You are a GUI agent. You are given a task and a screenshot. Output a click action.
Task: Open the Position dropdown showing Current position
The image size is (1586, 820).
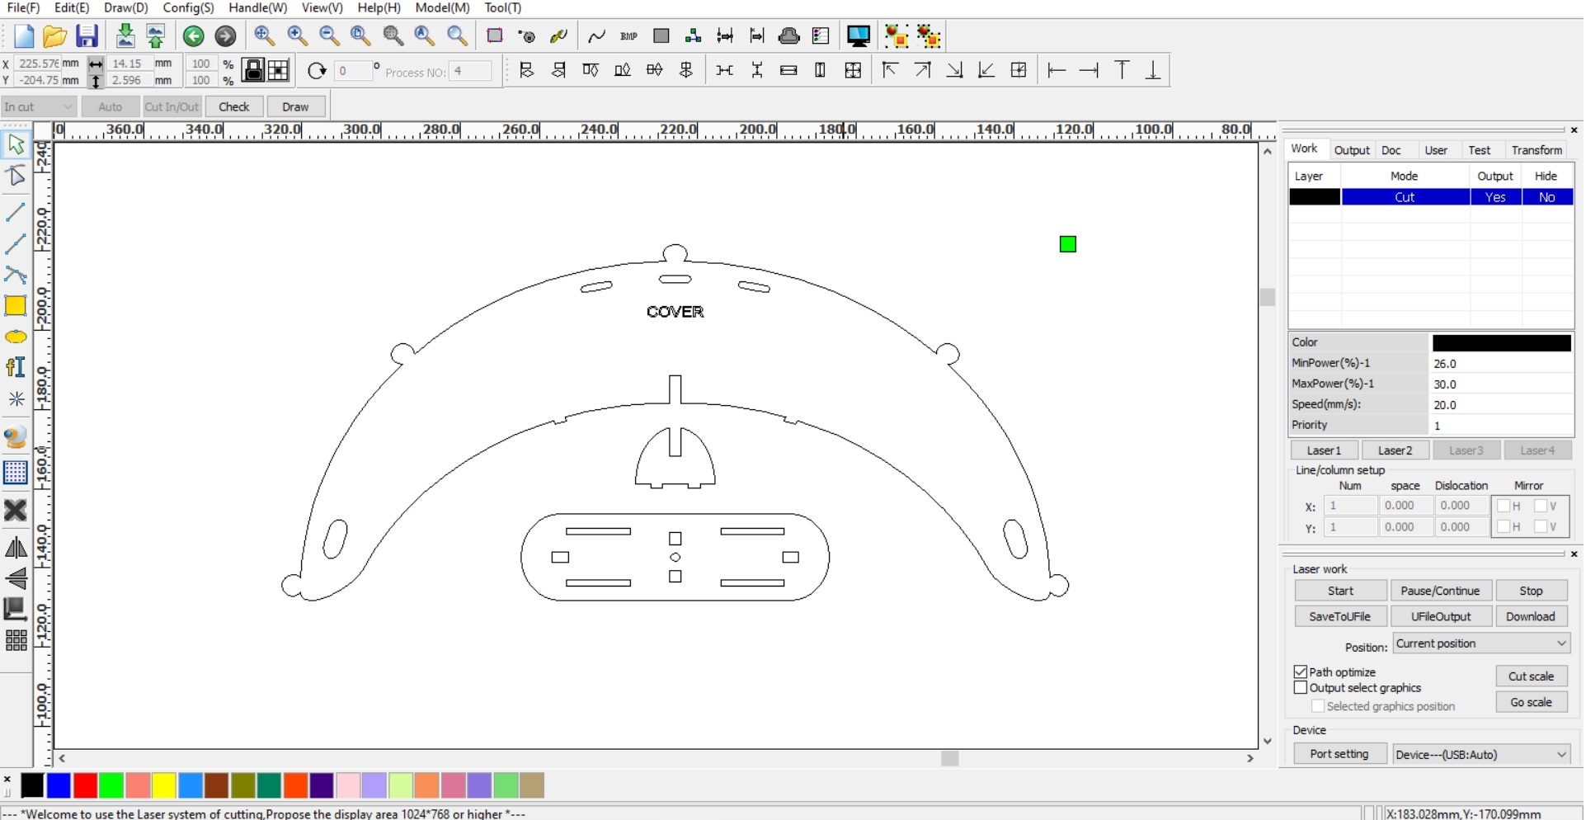[x=1481, y=644]
